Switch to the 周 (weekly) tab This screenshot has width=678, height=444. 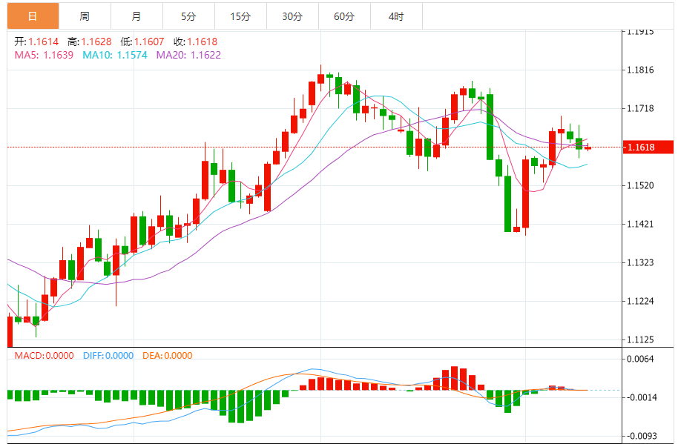[85, 16]
